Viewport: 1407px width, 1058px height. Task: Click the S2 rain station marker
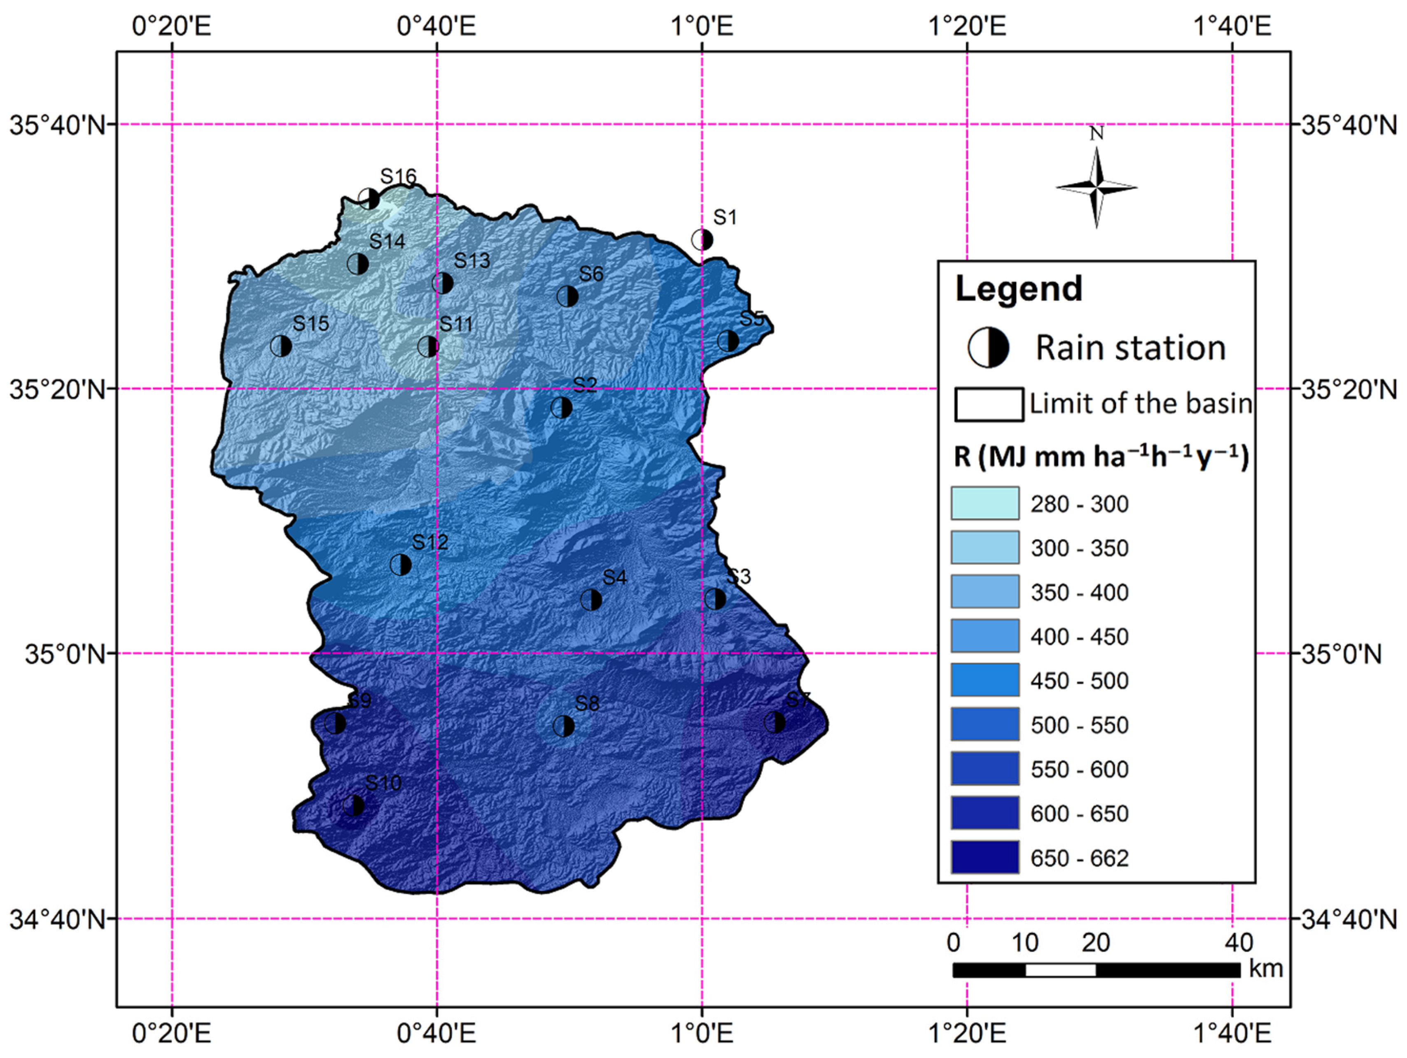pos(561,407)
